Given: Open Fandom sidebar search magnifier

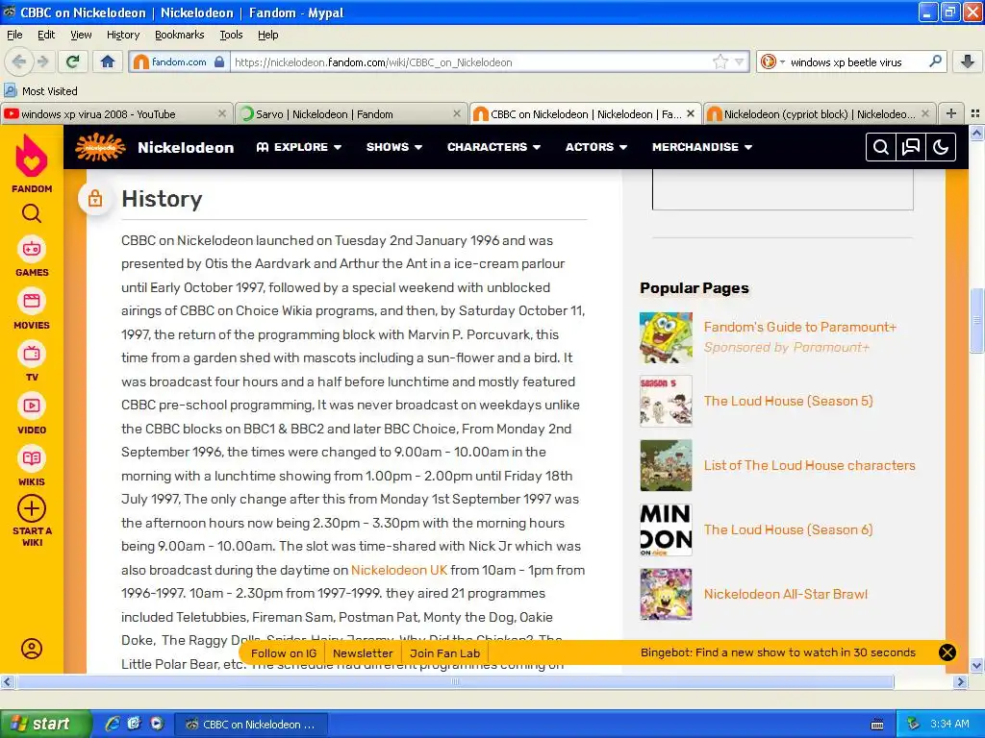Looking at the screenshot, I should click(x=32, y=214).
